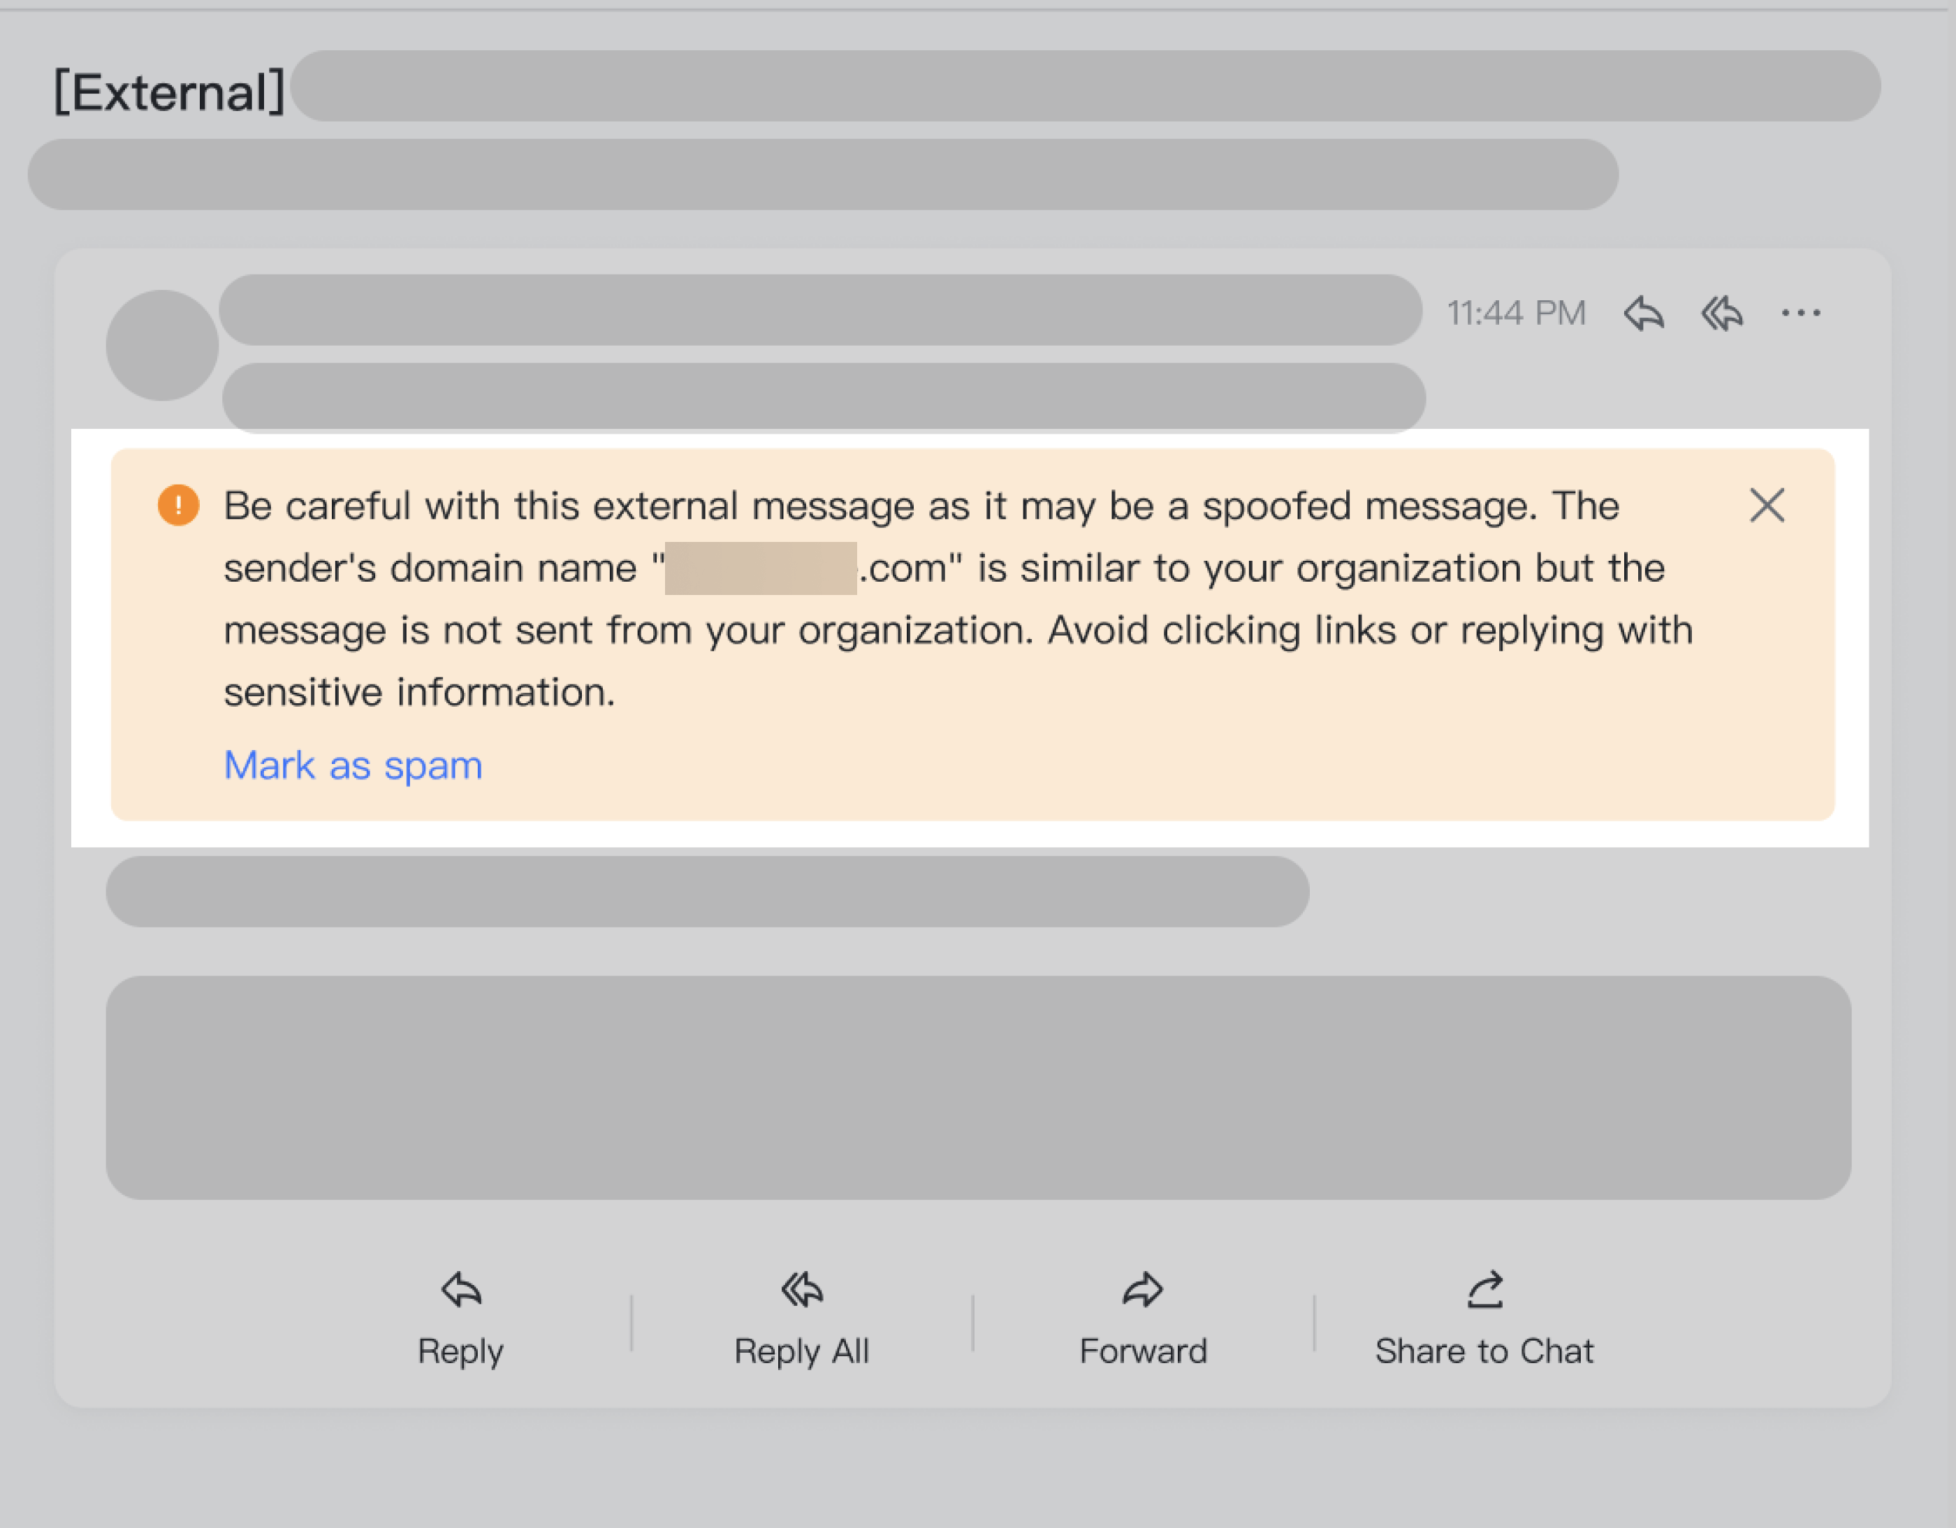Click the blurred domain name in warning
Viewport: 1956px width, 1528px height.
(760, 568)
